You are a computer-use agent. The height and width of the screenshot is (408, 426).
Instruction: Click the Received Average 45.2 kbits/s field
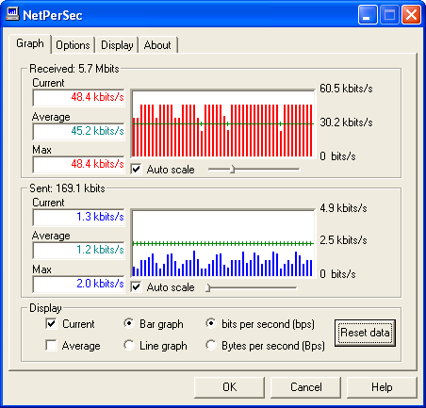click(78, 131)
